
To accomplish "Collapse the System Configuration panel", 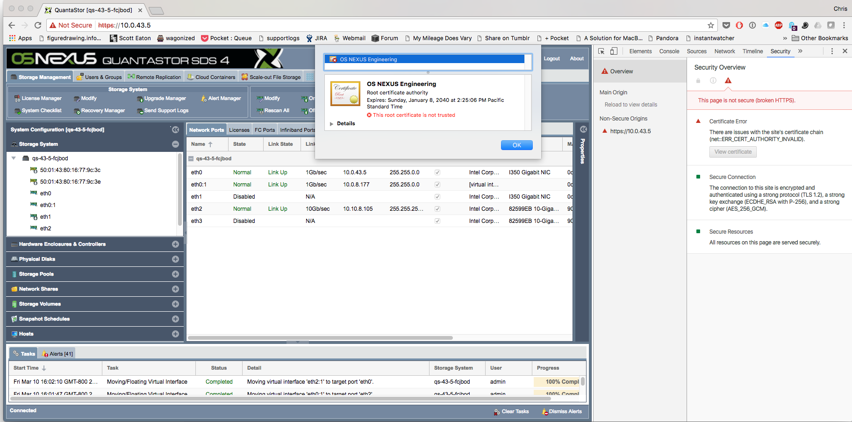I will pos(175,129).
